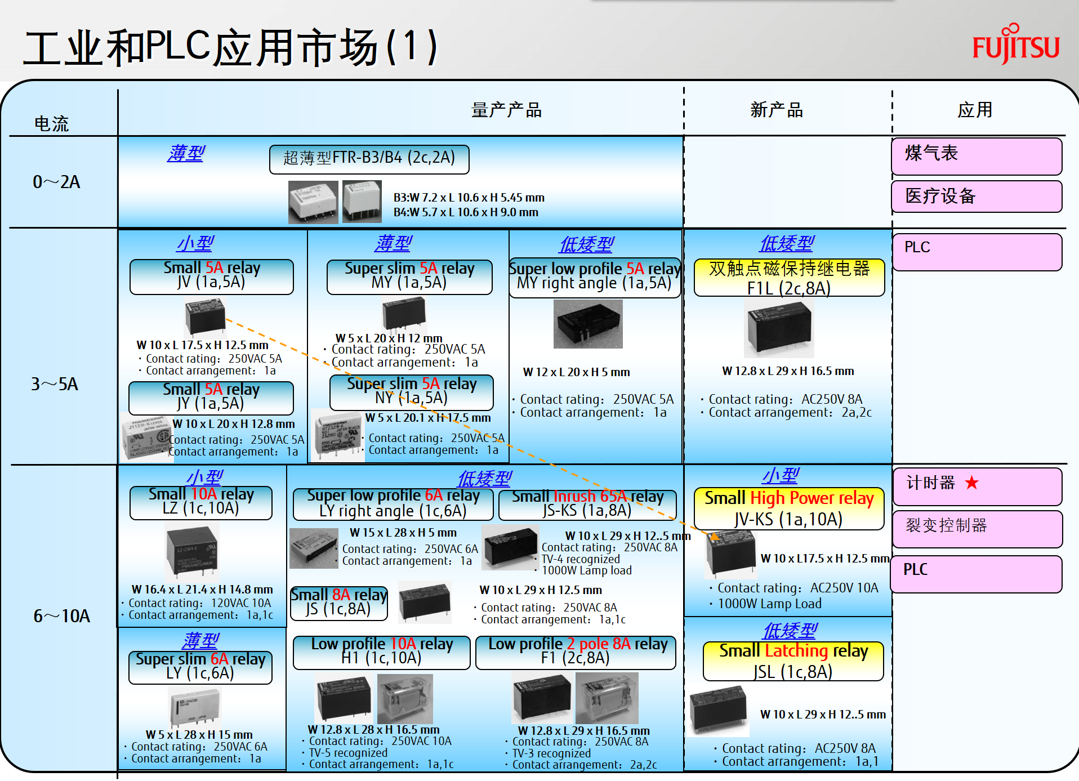Open the 低矮型 link above F1L relay
Image resolution: width=1079 pixels, height=781 pixels.
point(787,243)
